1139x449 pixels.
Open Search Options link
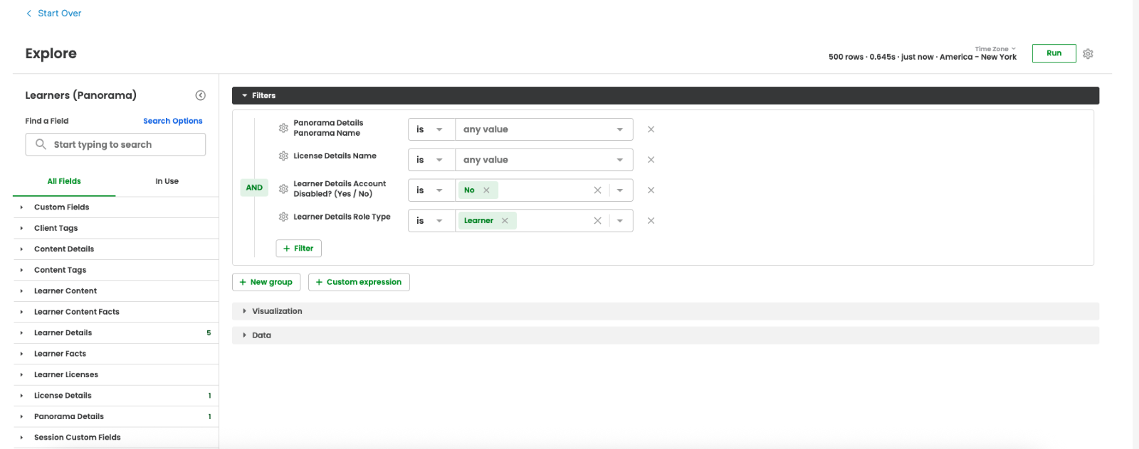[173, 121]
